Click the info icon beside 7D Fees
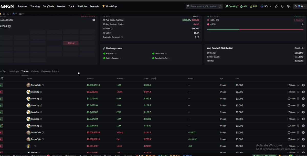307x156 pixels. coord(112,29)
